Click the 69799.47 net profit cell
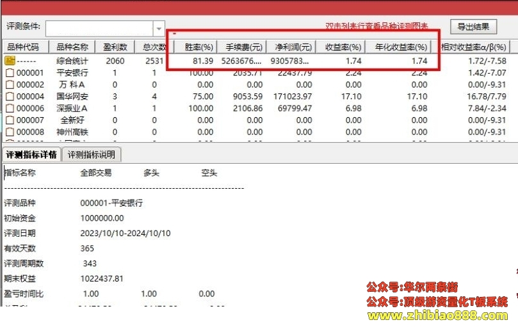 [x=295, y=108]
